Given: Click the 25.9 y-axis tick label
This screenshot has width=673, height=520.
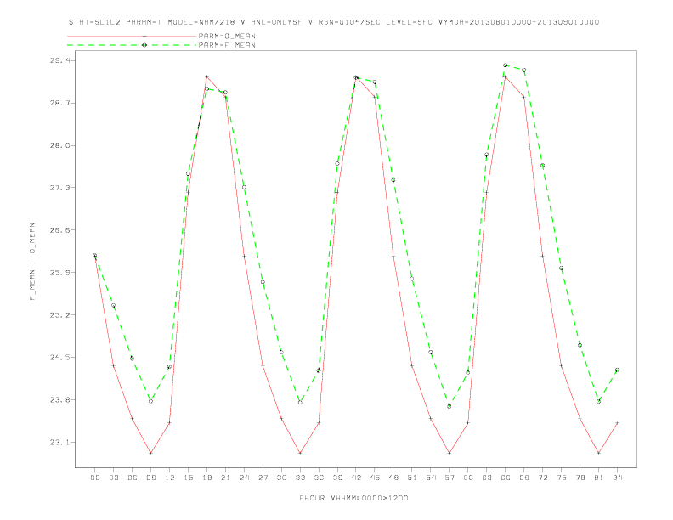Looking at the screenshot, I should (59, 273).
